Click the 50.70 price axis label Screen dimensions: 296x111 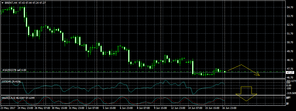[x=290, y=42]
